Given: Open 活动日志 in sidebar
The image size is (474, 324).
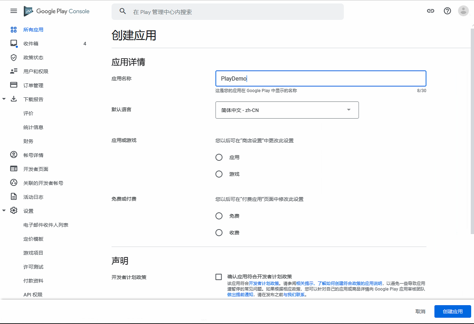Looking at the screenshot, I should click(x=33, y=197).
